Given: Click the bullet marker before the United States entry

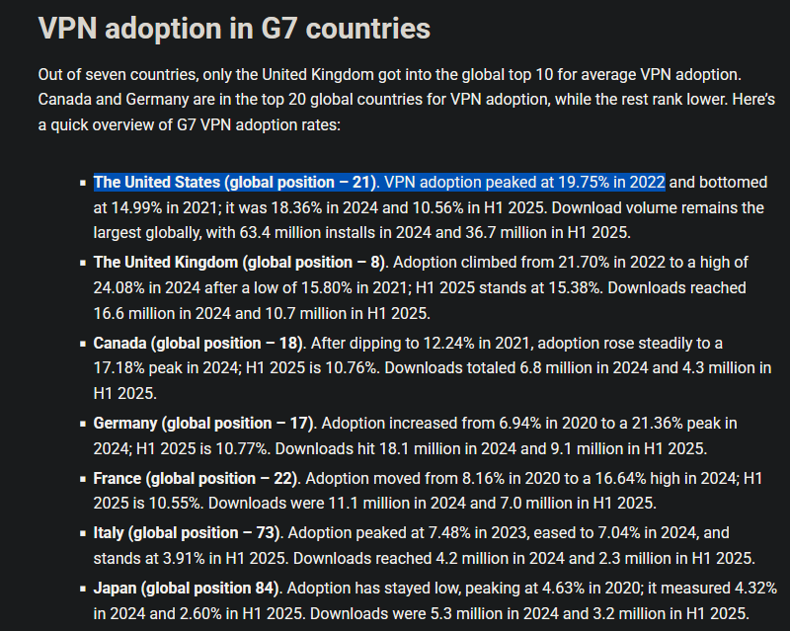Looking at the screenshot, I should pos(81,183).
